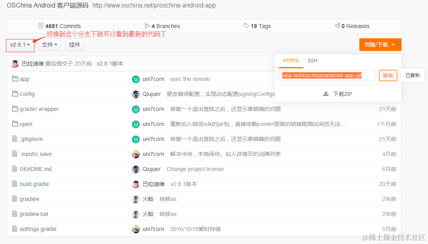
Task: Open 巴拉迪维 profile in commit header
Action: [x=33, y=64]
